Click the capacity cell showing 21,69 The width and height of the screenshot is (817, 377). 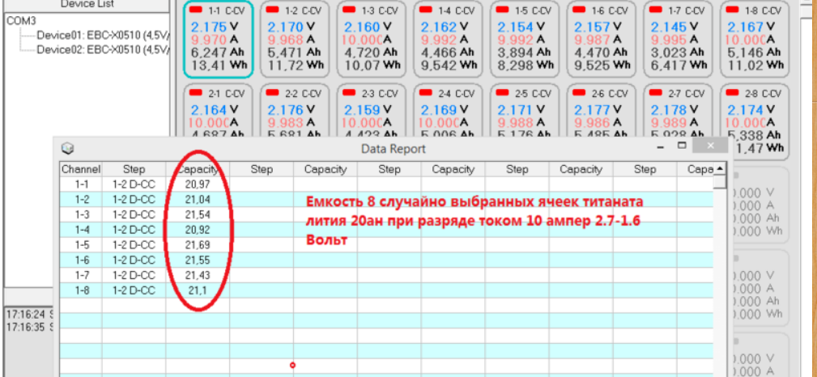tap(198, 244)
